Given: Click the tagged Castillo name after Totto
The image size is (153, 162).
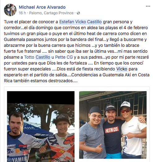Looking at the screenshot, I should point(43,57).
